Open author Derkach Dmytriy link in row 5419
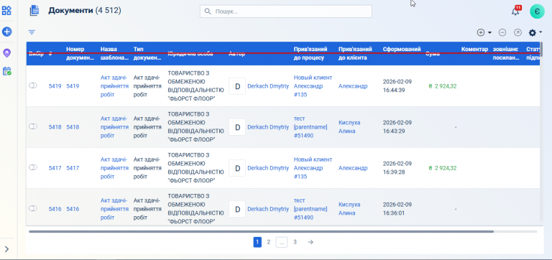The width and height of the screenshot is (552, 260). (x=268, y=86)
